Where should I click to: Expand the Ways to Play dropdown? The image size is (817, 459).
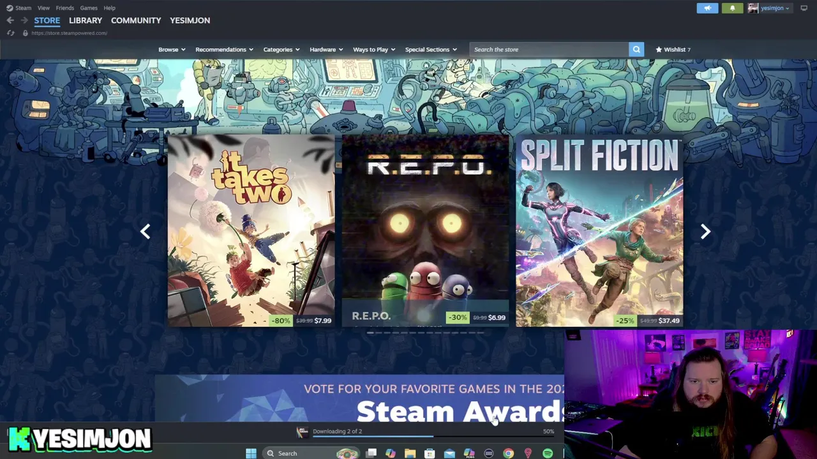(x=374, y=50)
